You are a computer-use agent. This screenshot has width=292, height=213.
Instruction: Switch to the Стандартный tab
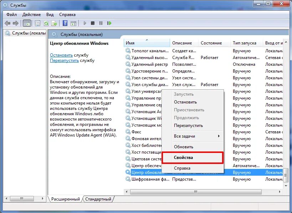click(98, 199)
